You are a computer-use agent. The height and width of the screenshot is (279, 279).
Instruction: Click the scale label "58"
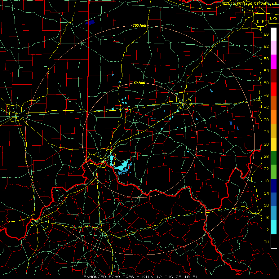[266, 59]
